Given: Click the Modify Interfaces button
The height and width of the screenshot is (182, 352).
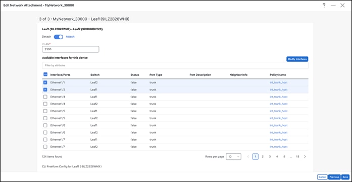Looking at the screenshot, I should (297, 59).
